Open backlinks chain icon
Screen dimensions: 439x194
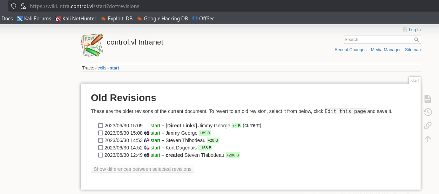(x=427, y=126)
